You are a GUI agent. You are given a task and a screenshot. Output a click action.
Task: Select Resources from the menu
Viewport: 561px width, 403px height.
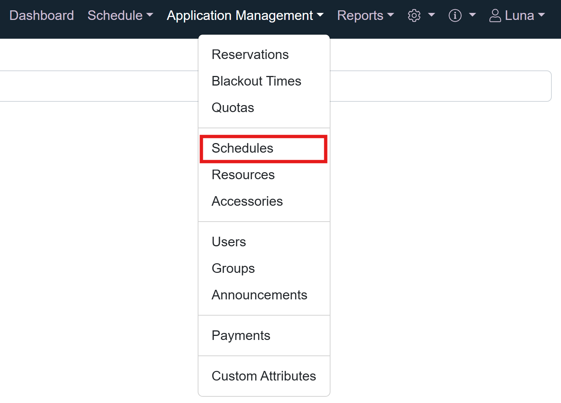(243, 174)
